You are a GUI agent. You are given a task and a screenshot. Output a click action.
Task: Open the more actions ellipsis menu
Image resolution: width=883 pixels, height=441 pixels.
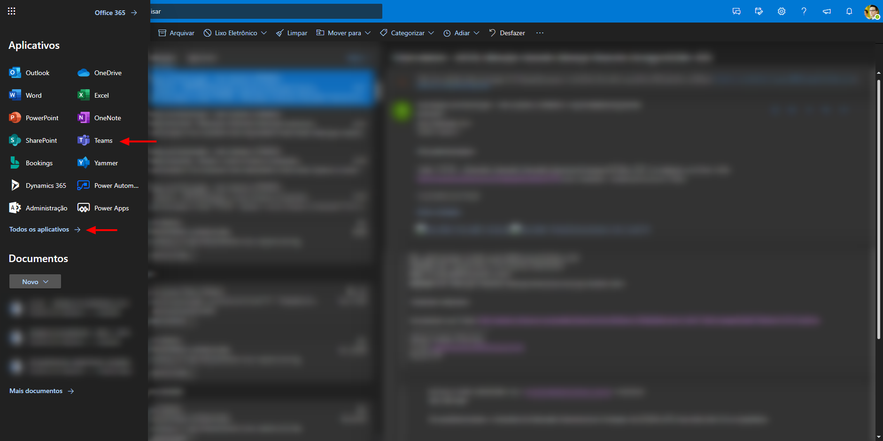point(540,33)
